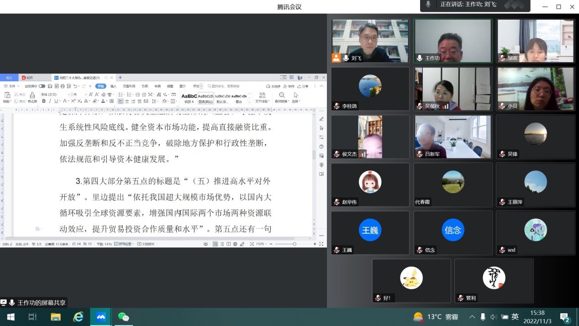
Task: Toggle italic formatting
Action: click(50, 101)
